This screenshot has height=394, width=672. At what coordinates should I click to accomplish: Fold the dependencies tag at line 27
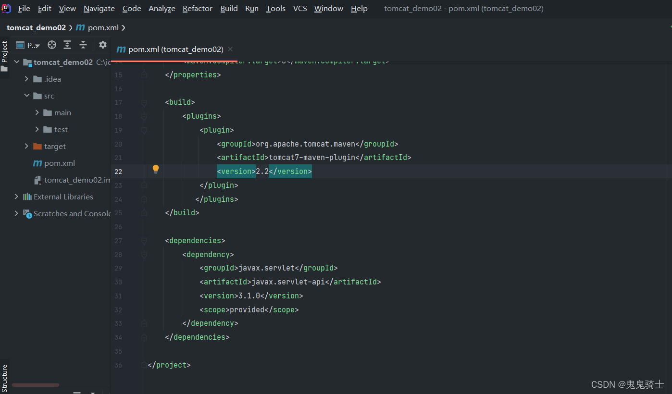(144, 241)
